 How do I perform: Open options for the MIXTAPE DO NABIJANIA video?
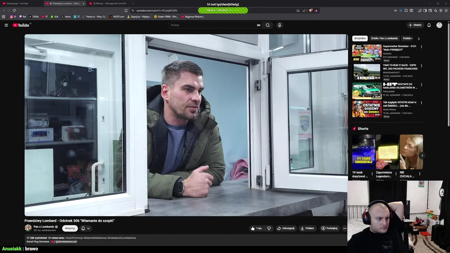point(421,84)
